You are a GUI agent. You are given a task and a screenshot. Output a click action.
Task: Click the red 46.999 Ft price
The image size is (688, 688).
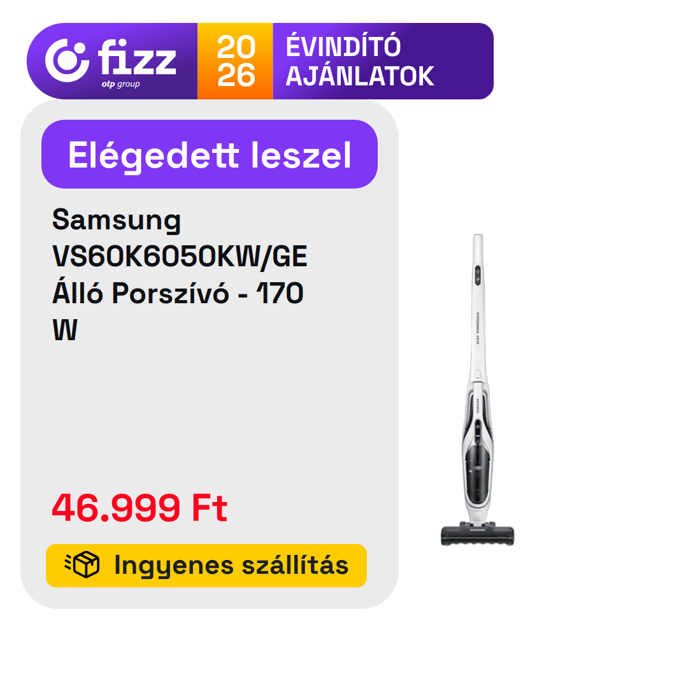(140, 508)
